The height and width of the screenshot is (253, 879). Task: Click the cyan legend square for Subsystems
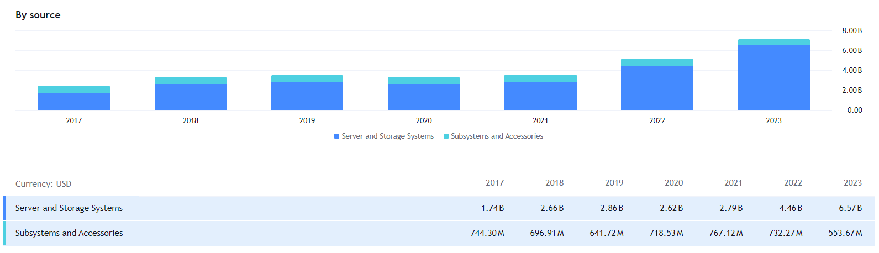tap(446, 136)
